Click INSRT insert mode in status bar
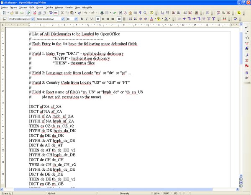The width and height of the screenshot is (251, 195). point(166,193)
